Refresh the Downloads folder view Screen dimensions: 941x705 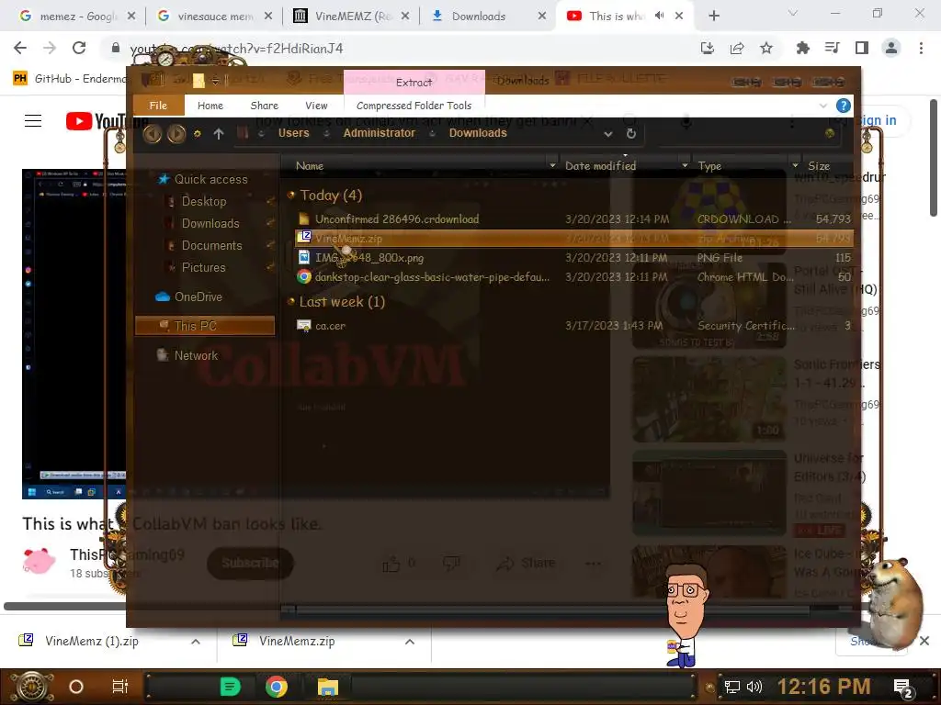630,133
